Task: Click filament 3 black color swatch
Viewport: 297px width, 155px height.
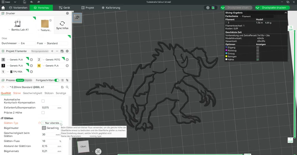Action: [x=3, y=65]
